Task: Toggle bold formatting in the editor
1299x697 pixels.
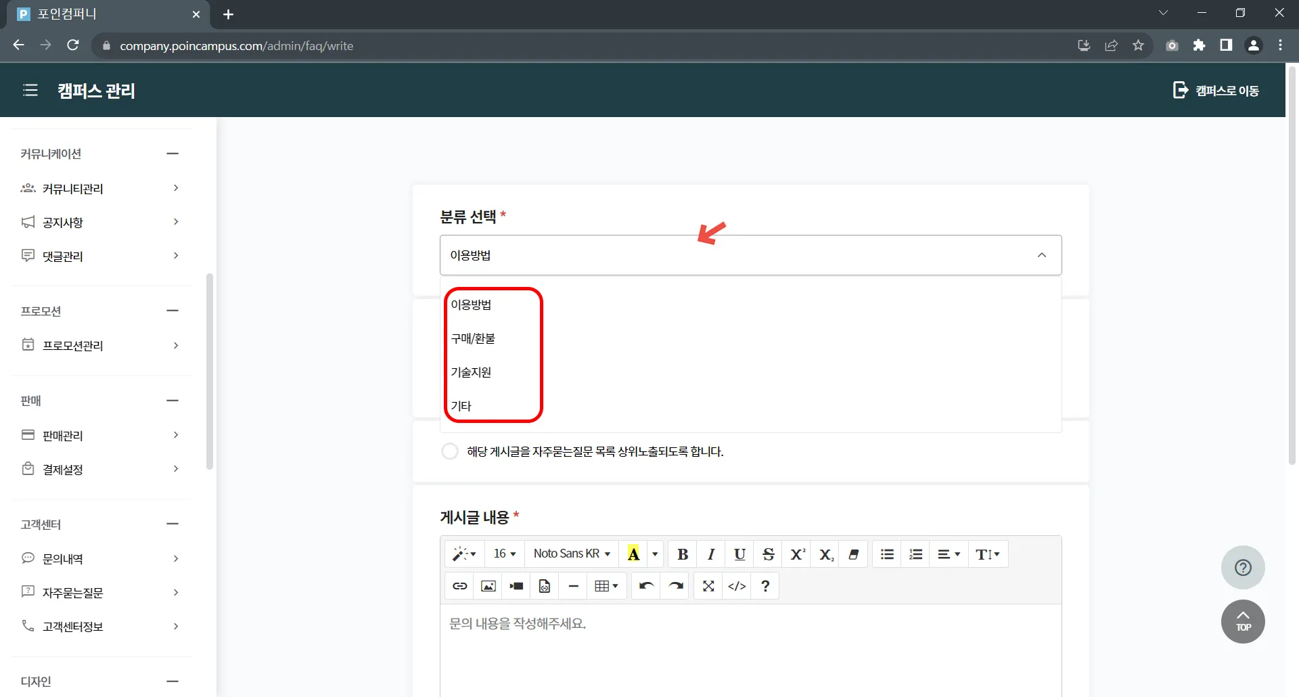Action: point(683,554)
